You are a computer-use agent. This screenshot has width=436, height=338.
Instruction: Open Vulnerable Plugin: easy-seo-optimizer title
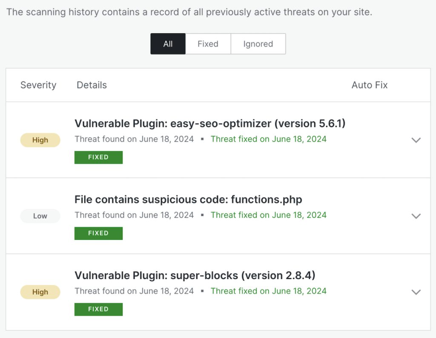click(x=209, y=123)
